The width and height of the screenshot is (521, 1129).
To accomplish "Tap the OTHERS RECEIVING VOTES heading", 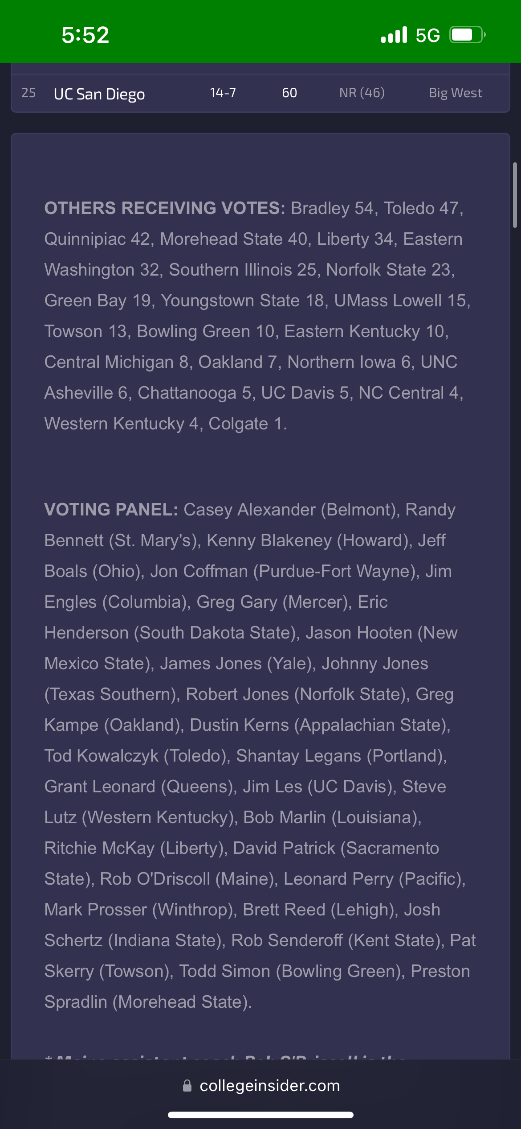I will click(165, 208).
